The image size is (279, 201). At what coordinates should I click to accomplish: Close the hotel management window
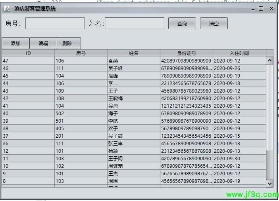pyautogui.click(x=269, y=8)
